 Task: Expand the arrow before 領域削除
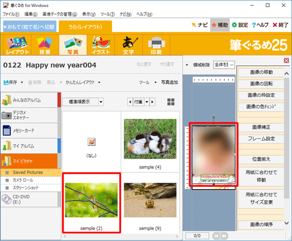click(x=187, y=65)
